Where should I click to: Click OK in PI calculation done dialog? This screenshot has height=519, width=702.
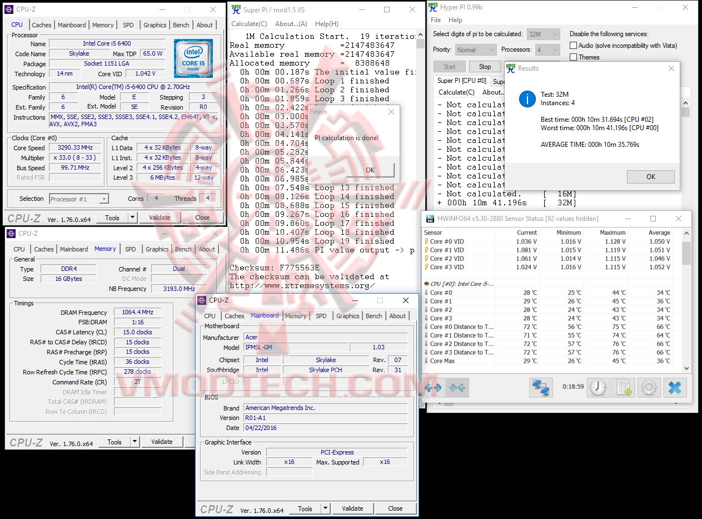pos(370,170)
